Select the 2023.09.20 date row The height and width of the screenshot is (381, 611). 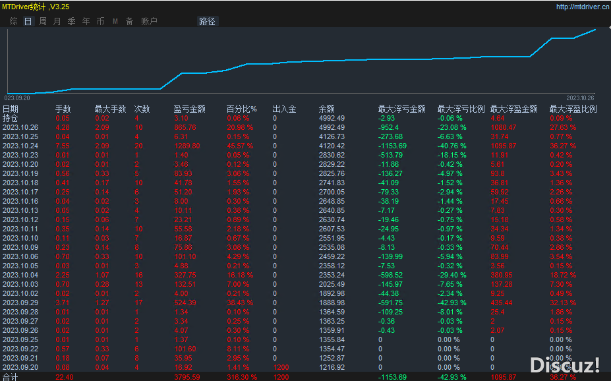306,367
